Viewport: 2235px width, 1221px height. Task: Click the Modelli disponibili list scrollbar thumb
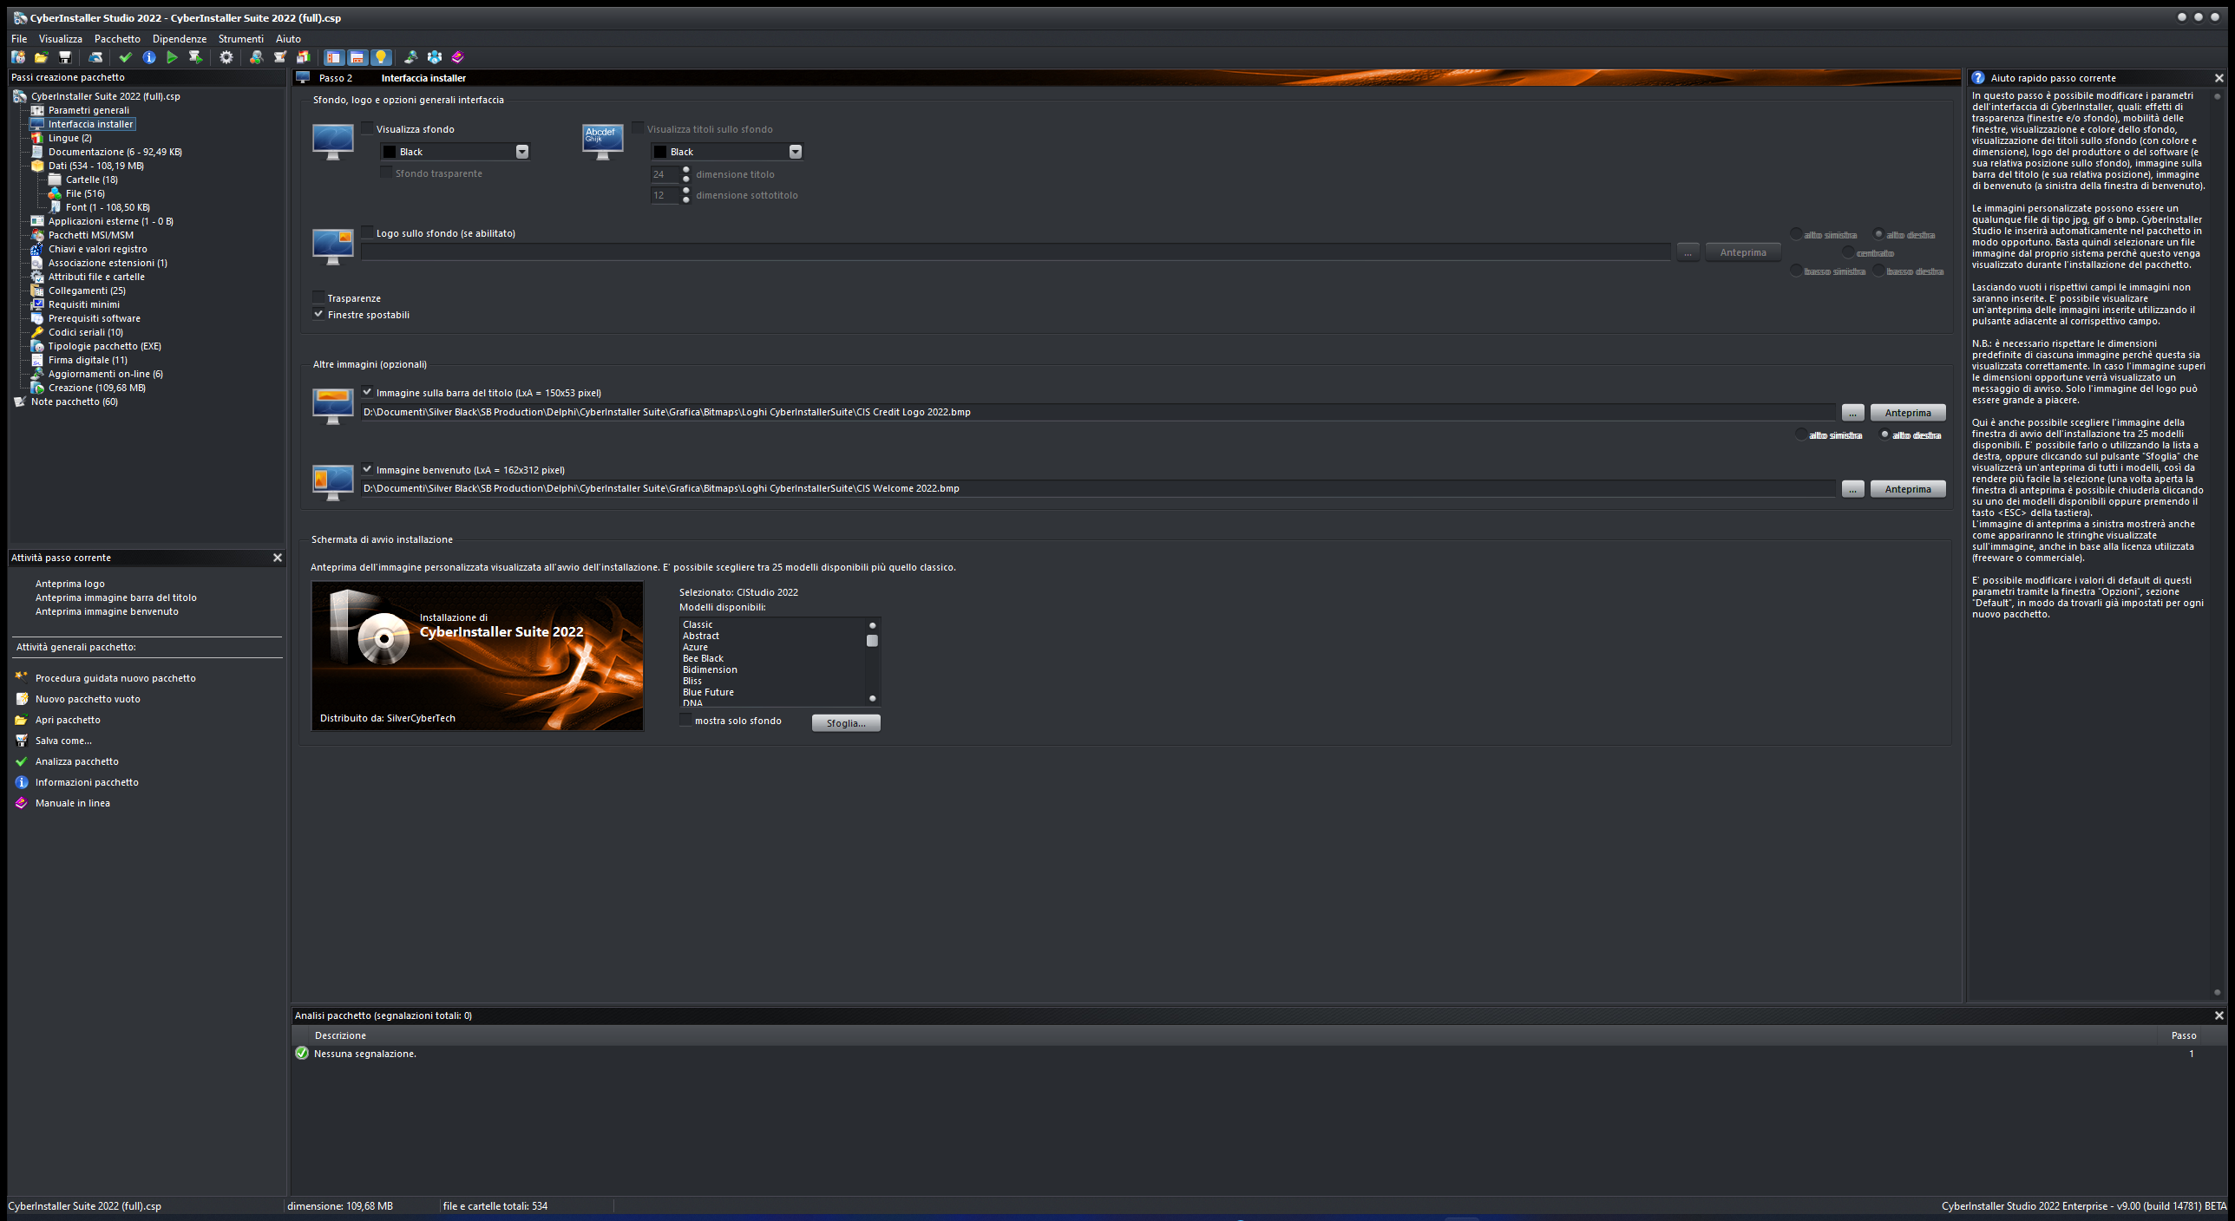(x=872, y=641)
